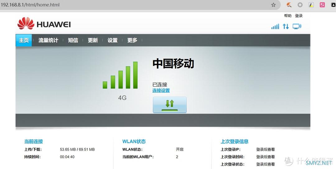Open the 主页 tab
The image size is (336, 169).
24,40
